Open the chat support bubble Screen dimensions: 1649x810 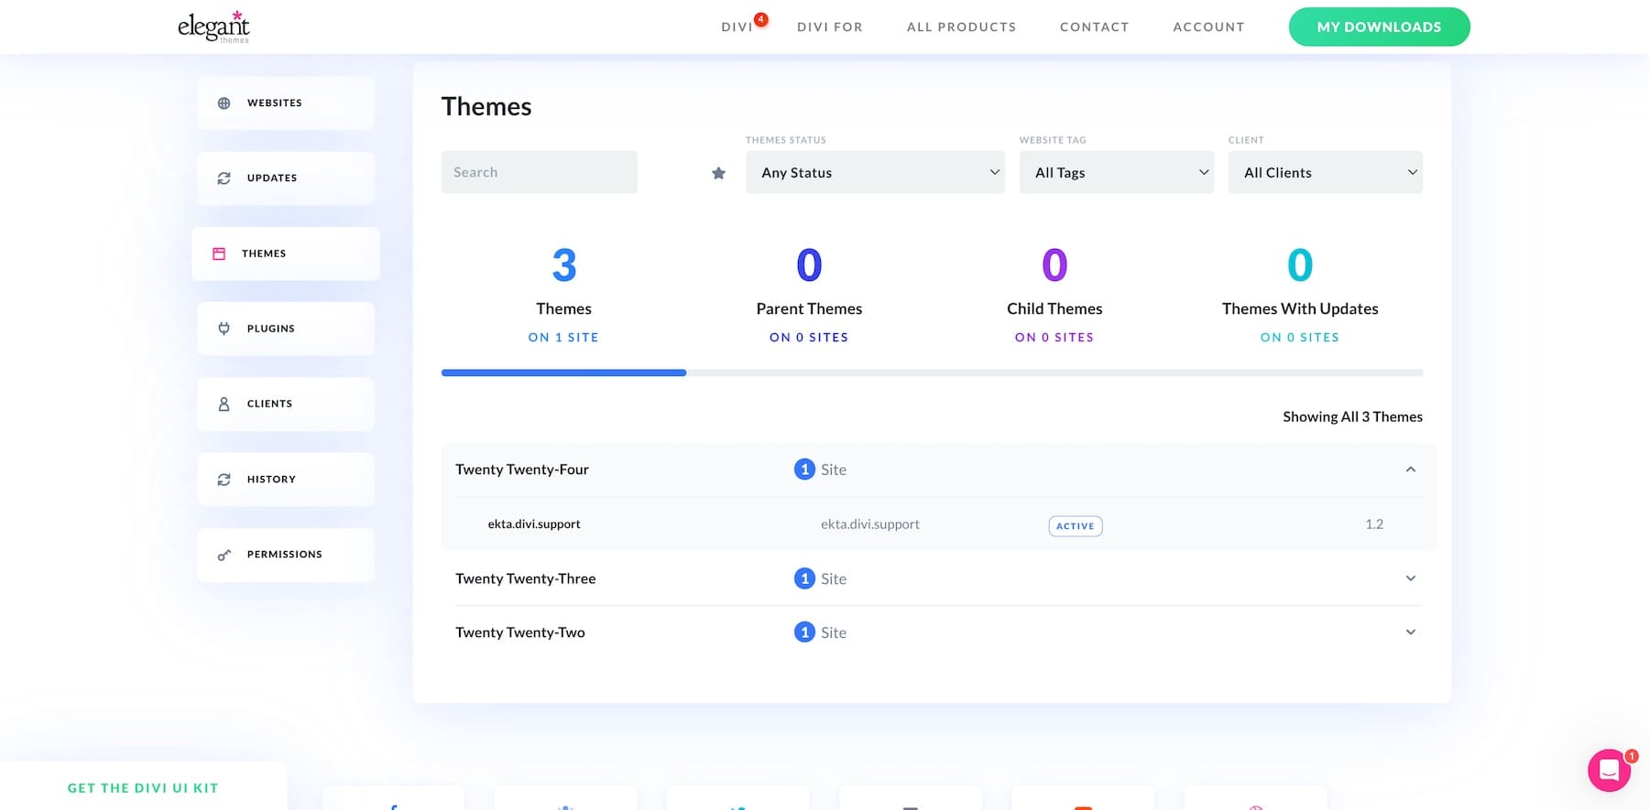pos(1609,771)
